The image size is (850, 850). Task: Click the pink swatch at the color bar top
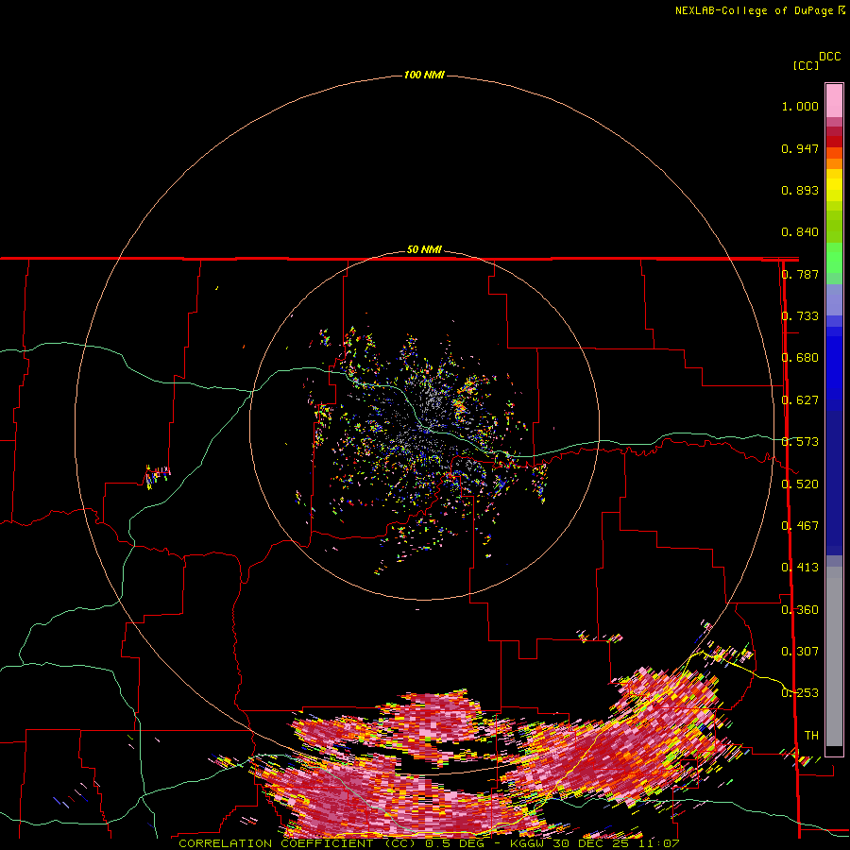click(x=834, y=100)
